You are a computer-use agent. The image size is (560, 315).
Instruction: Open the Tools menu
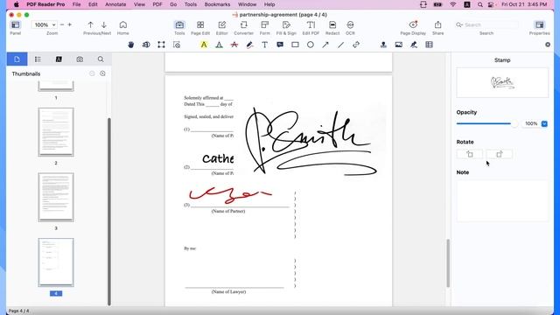tap(191, 4)
